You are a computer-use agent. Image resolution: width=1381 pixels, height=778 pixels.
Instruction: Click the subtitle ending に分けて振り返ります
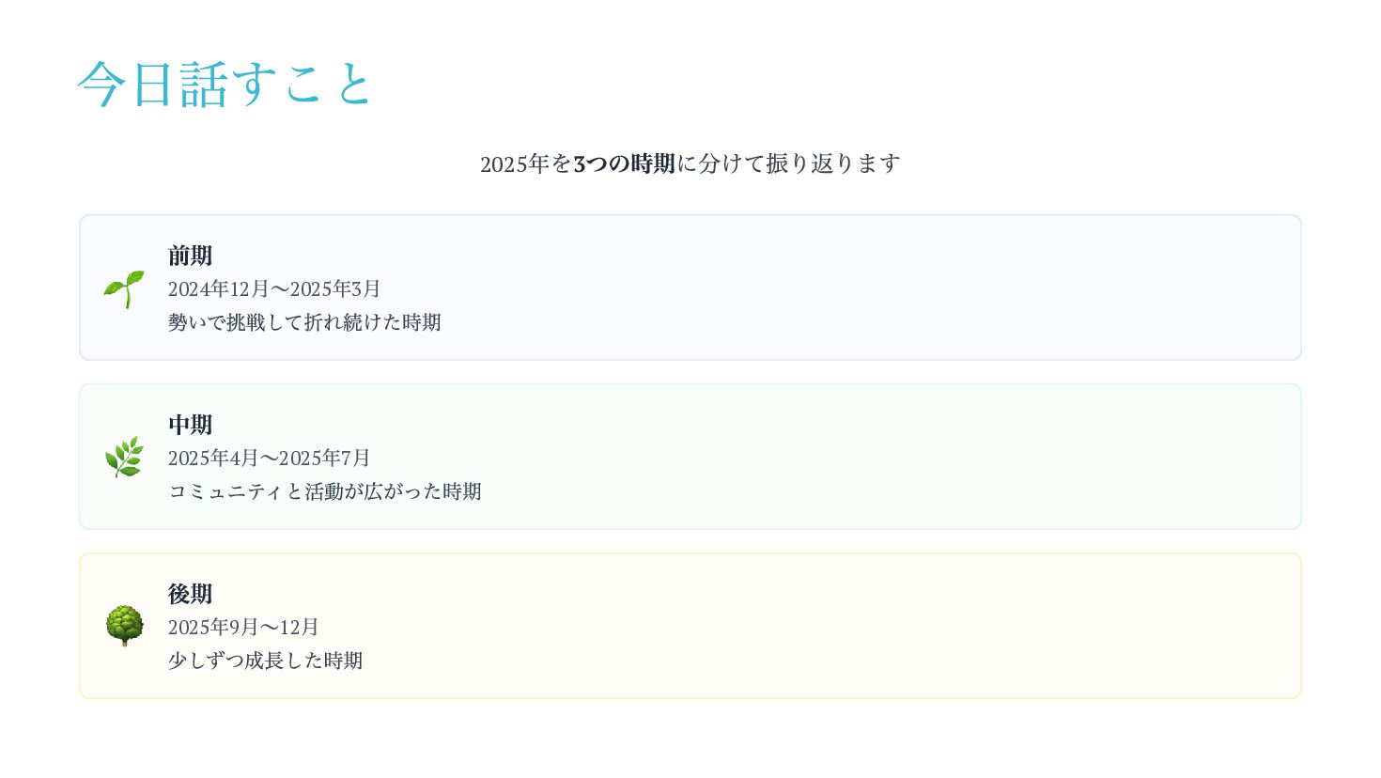(788, 163)
